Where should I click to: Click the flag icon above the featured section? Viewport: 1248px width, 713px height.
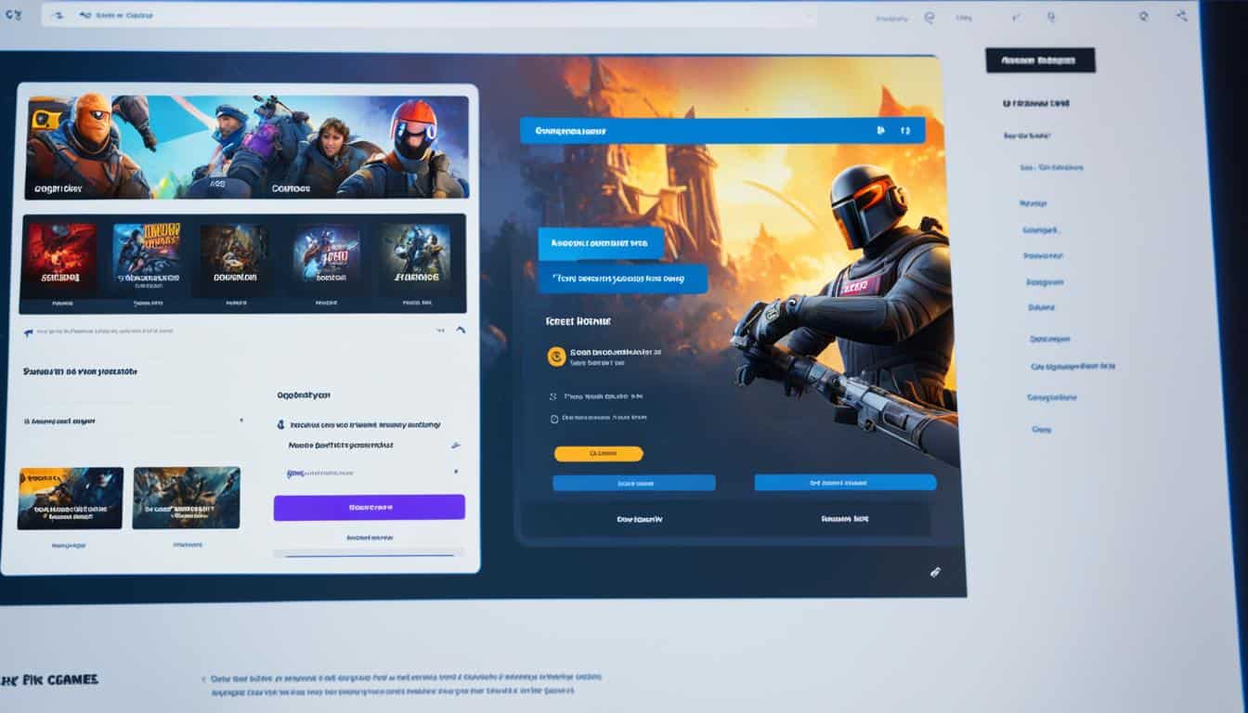click(27, 331)
